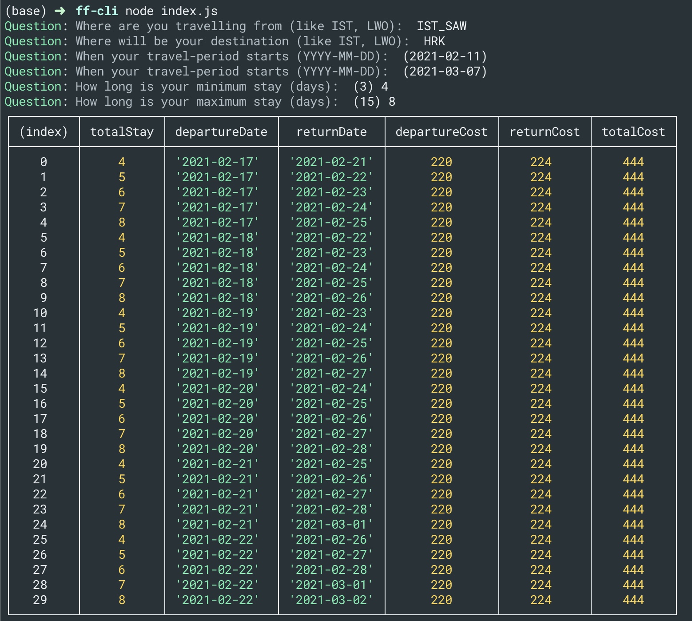Click departureCost value in row 0

coord(441,162)
